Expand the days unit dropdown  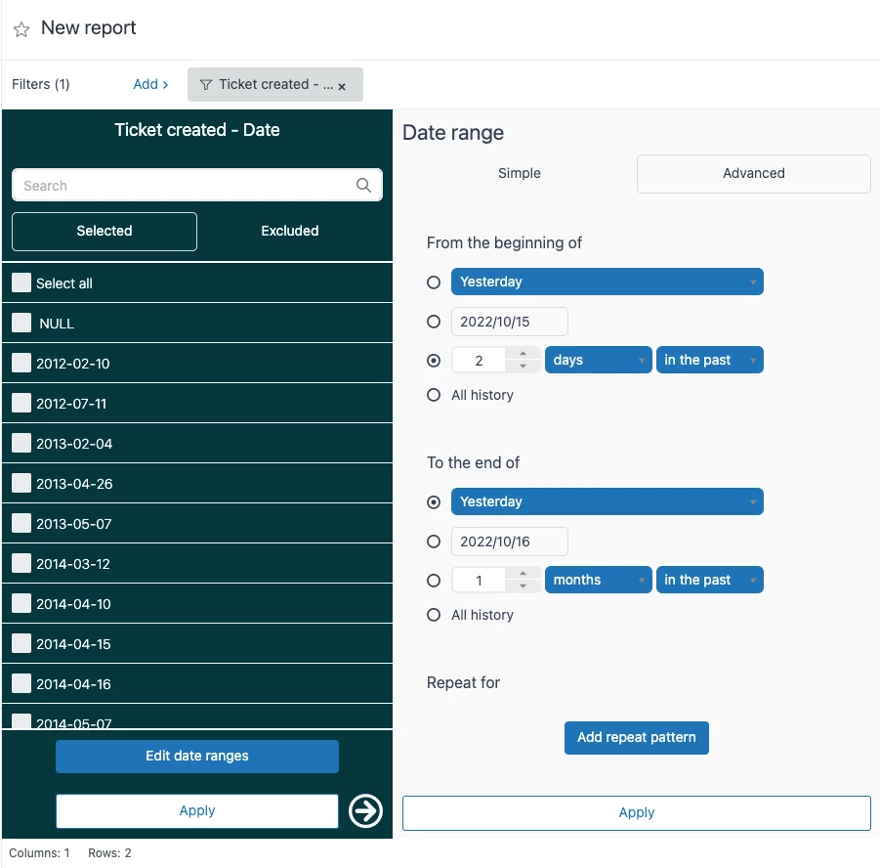click(598, 360)
